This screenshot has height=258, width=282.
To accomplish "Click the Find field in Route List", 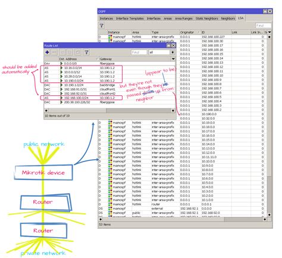I will coord(139,52).
